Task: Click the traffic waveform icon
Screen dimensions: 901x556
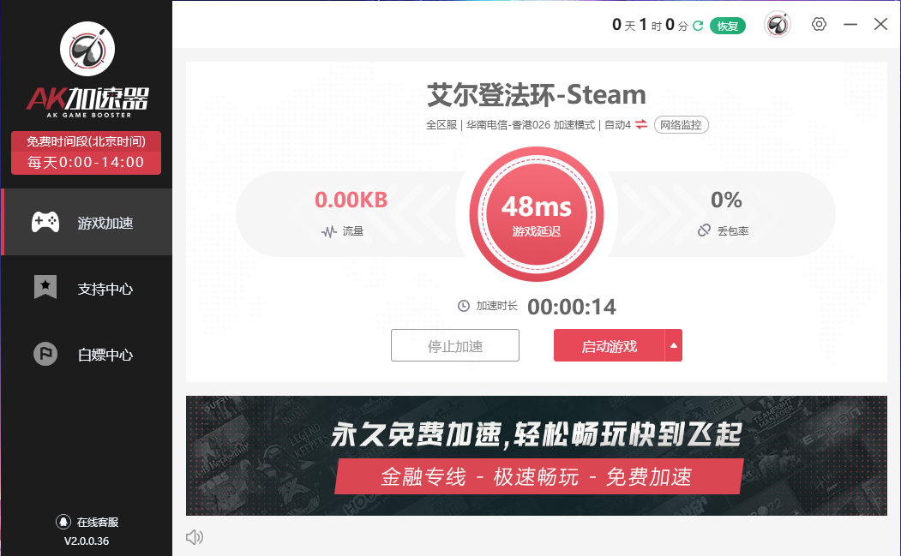Action: (x=328, y=231)
